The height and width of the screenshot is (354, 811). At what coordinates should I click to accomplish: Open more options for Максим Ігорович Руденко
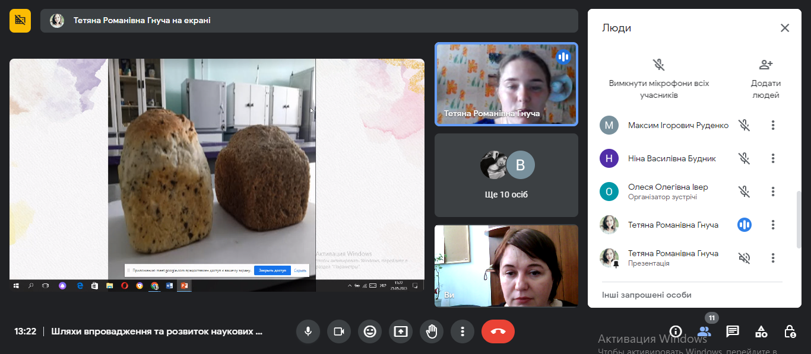point(773,125)
